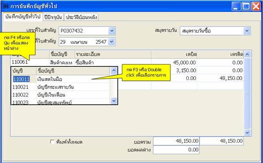Choose account 110021 in the lookup list
The width and height of the screenshot is (263, 163).
[24, 87]
